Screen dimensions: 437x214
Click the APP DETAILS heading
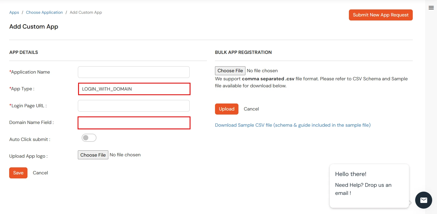(24, 52)
